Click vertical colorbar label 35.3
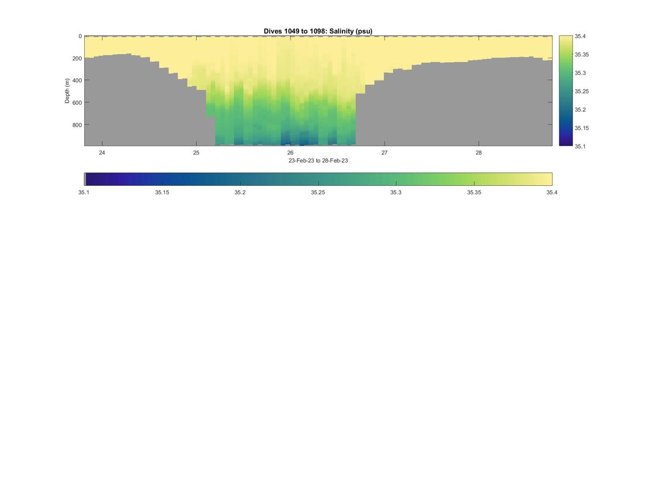 [581, 73]
